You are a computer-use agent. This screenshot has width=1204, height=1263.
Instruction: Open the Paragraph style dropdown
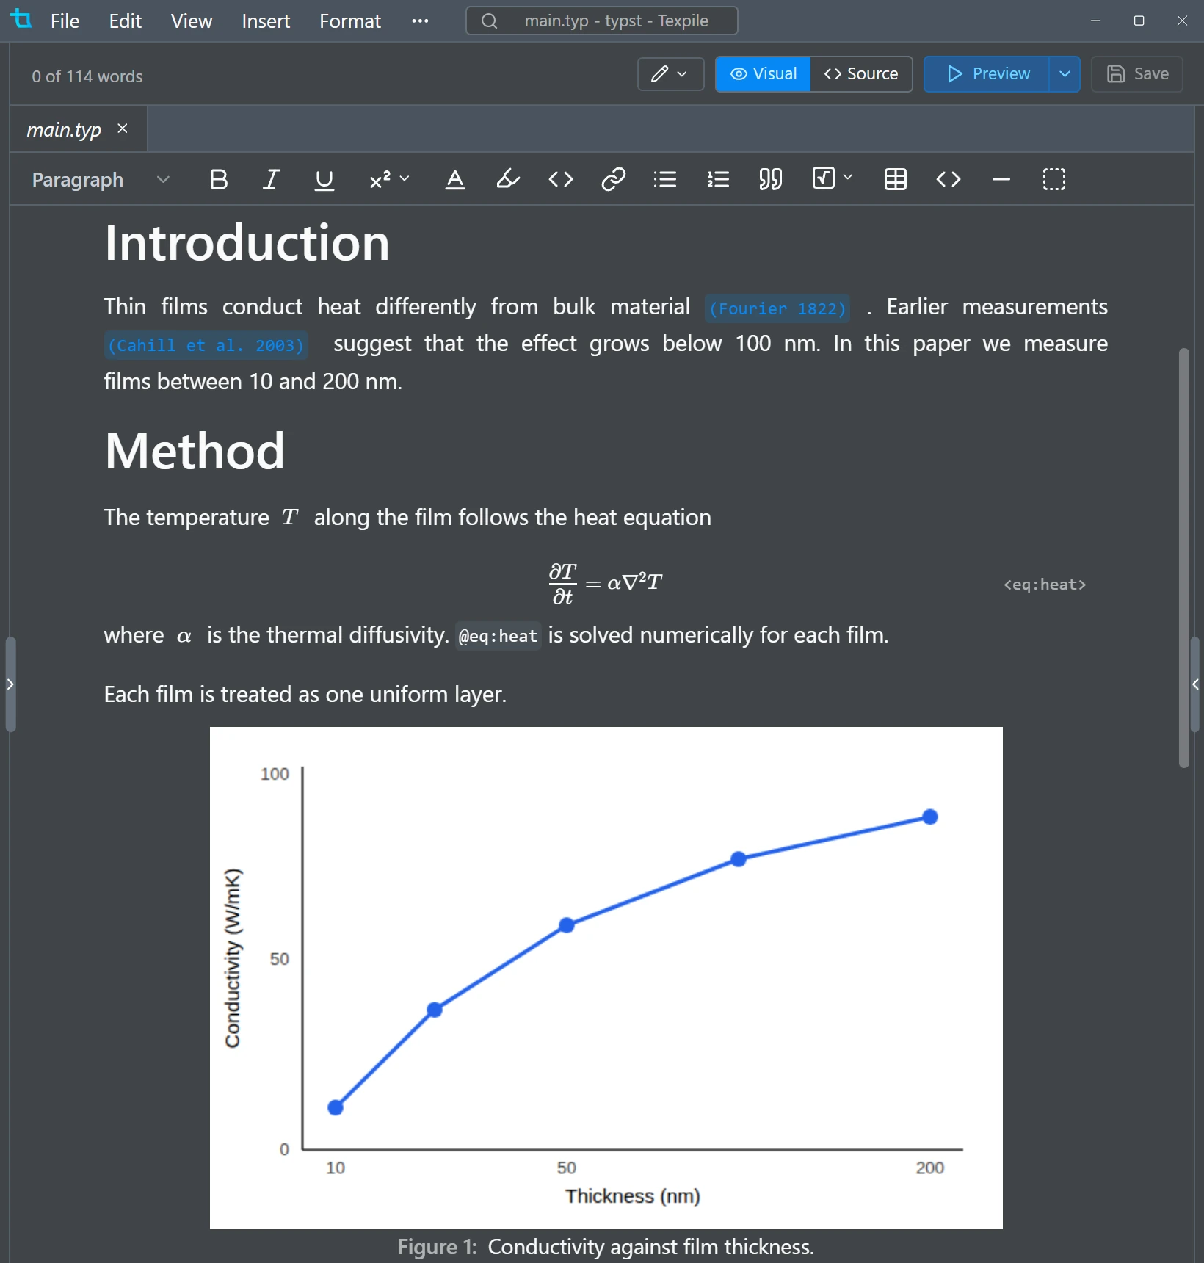pos(101,179)
